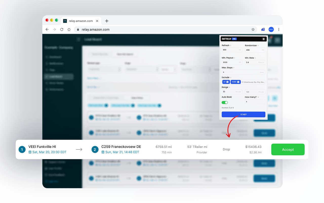
Task: Click info icon beside Exclude label
Action: pyautogui.click(x=231, y=77)
